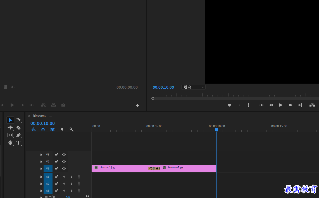Viewport: 319px width, 198px height.
Task: Open the program monitor zoom dropdown 适合
Action: (x=194, y=87)
